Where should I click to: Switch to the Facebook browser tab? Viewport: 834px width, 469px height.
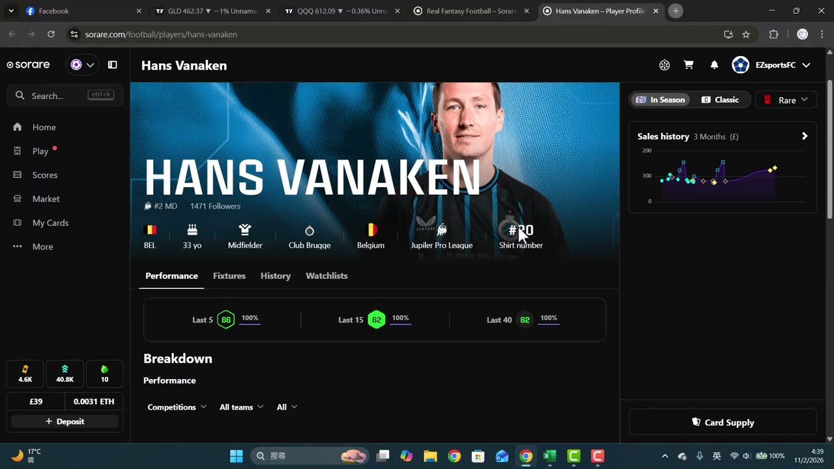pos(82,11)
